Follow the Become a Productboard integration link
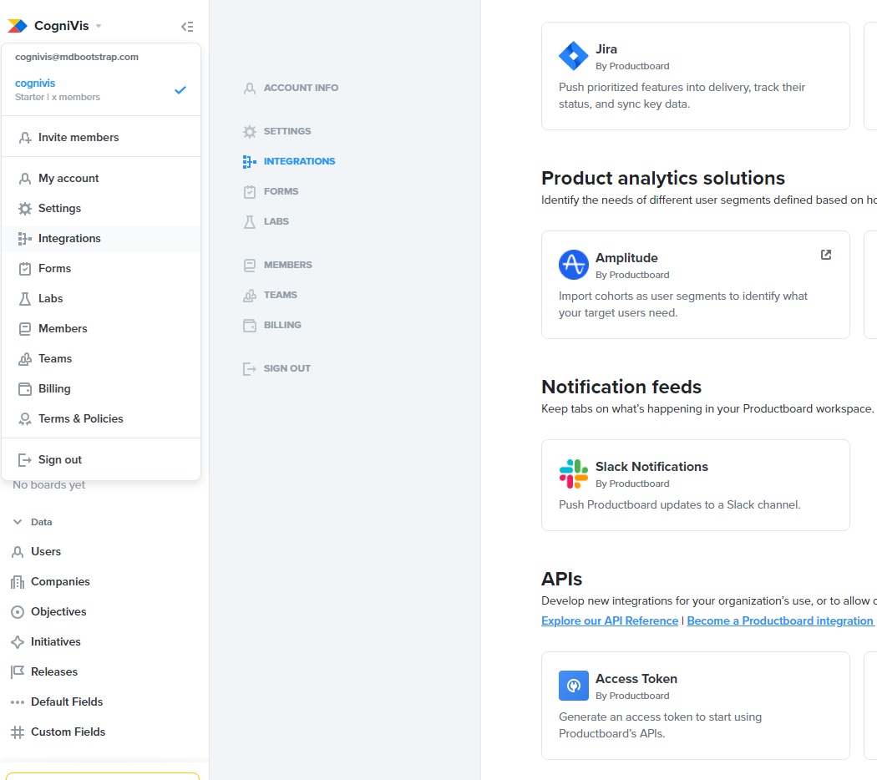Image resolution: width=877 pixels, height=780 pixels. click(779, 620)
